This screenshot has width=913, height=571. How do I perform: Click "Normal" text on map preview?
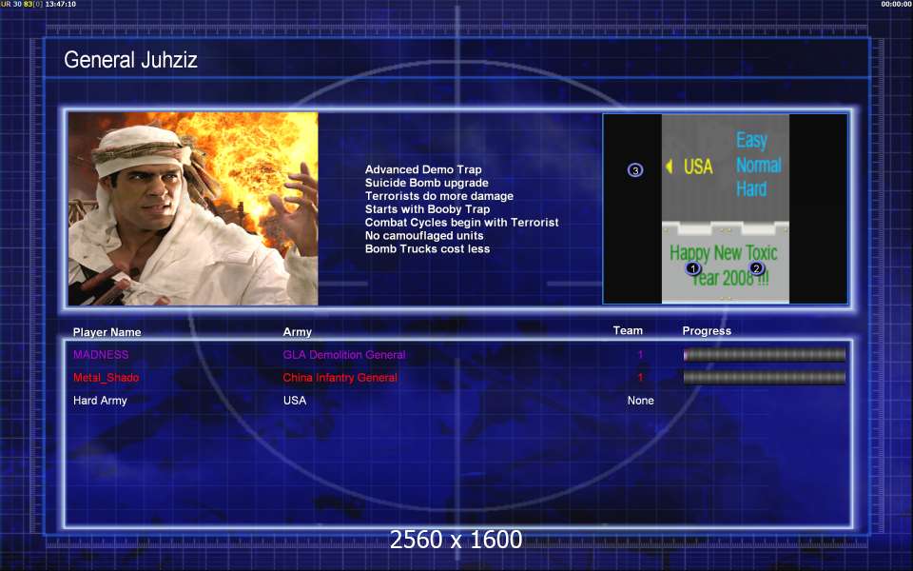point(759,165)
